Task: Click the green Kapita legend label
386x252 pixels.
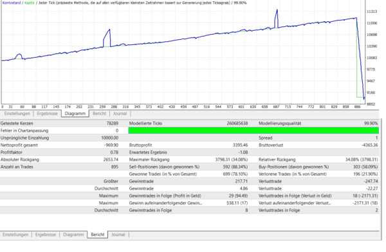Action: pyautogui.click(x=30, y=3)
